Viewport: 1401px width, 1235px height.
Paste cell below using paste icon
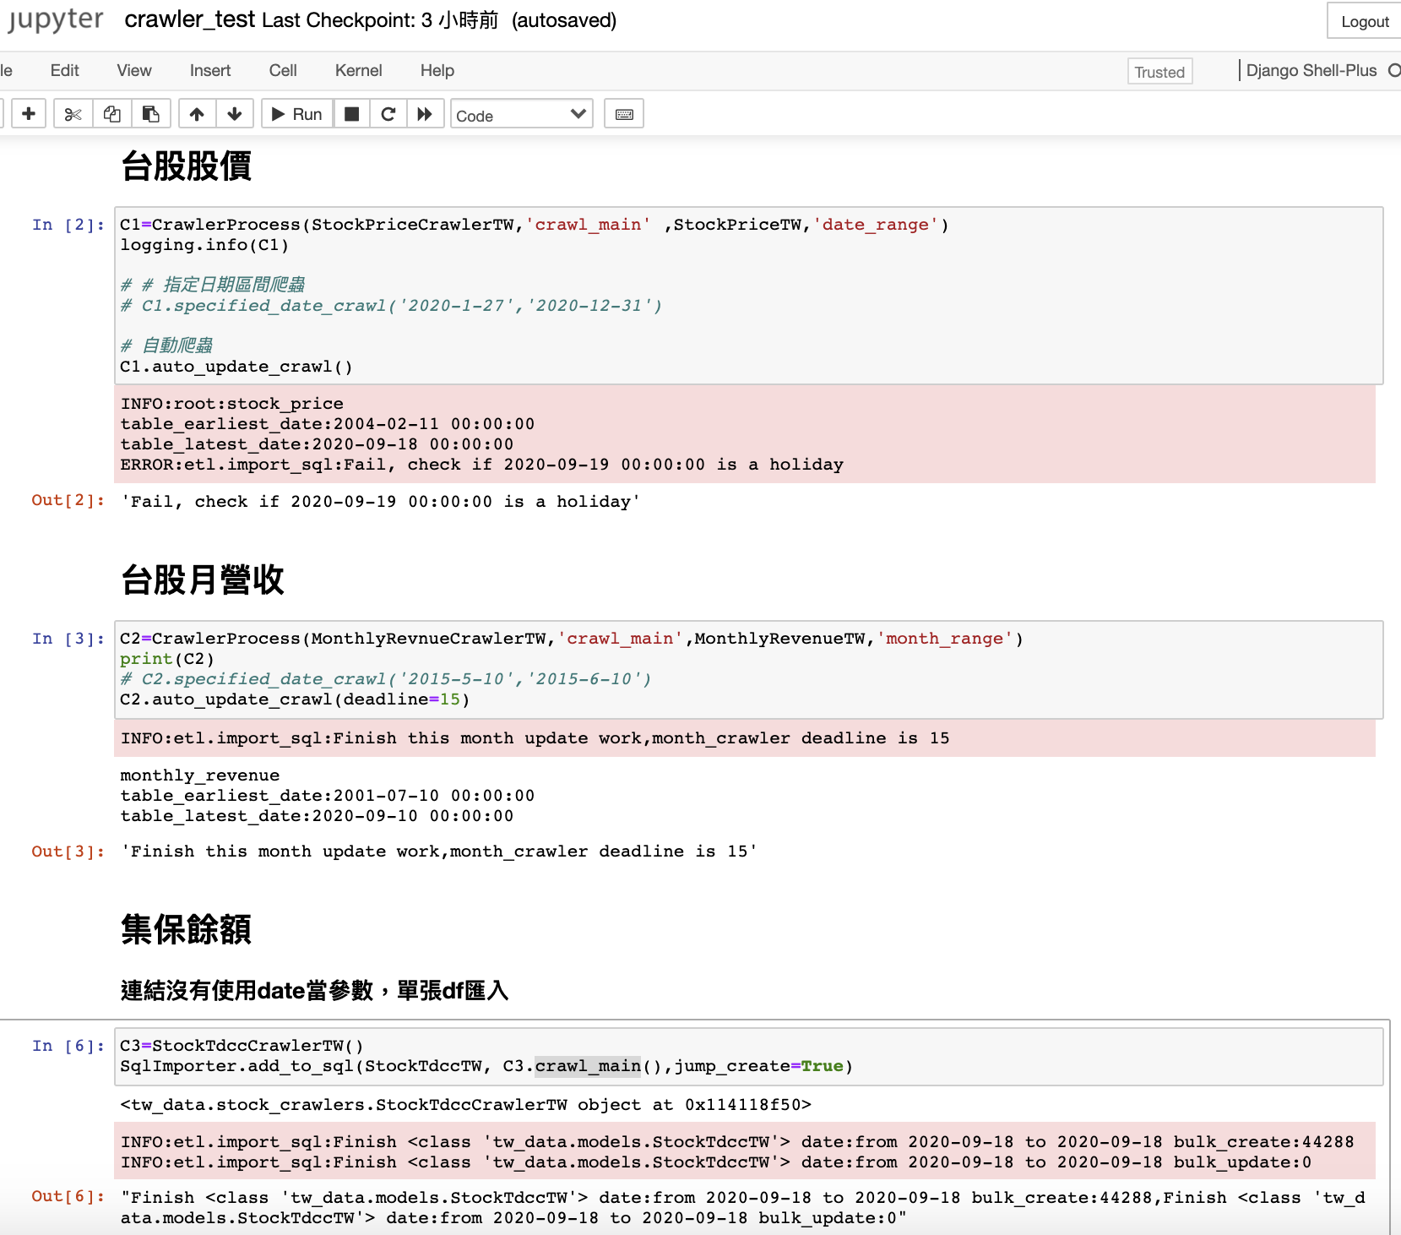click(x=152, y=113)
